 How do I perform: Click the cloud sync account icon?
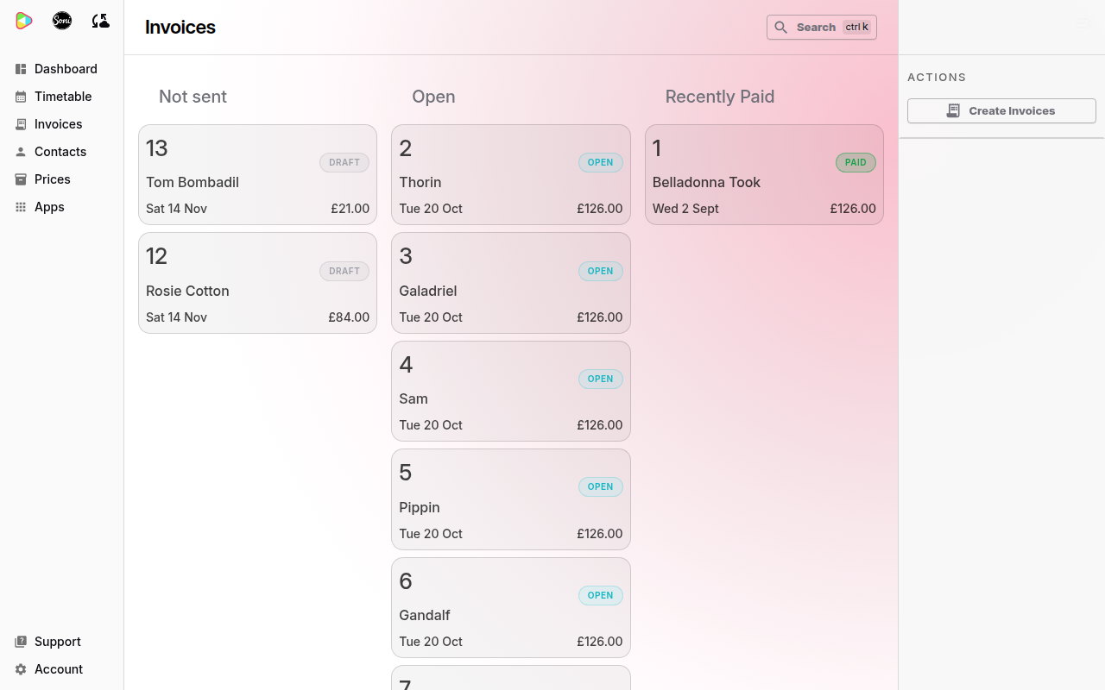pos(100,21)
